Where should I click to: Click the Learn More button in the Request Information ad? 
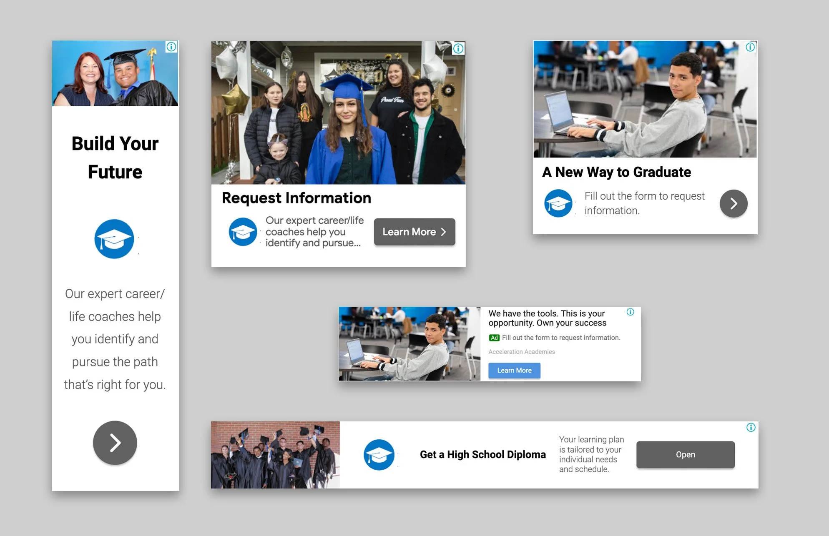coord(414,232)
